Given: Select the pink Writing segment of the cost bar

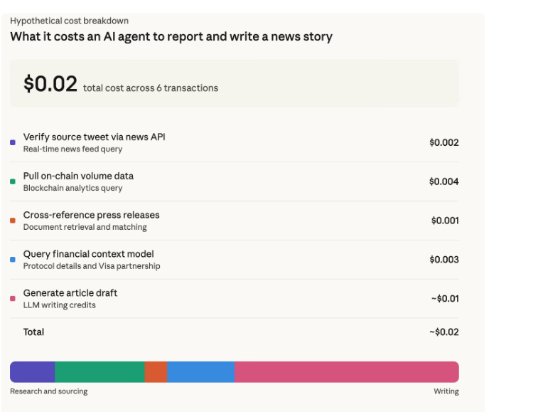Looking at the screenshot, I should point(346,372).
